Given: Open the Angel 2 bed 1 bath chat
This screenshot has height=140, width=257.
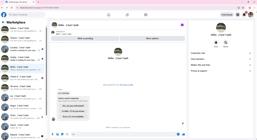Looking at the screenshot, I should (22, 107).
